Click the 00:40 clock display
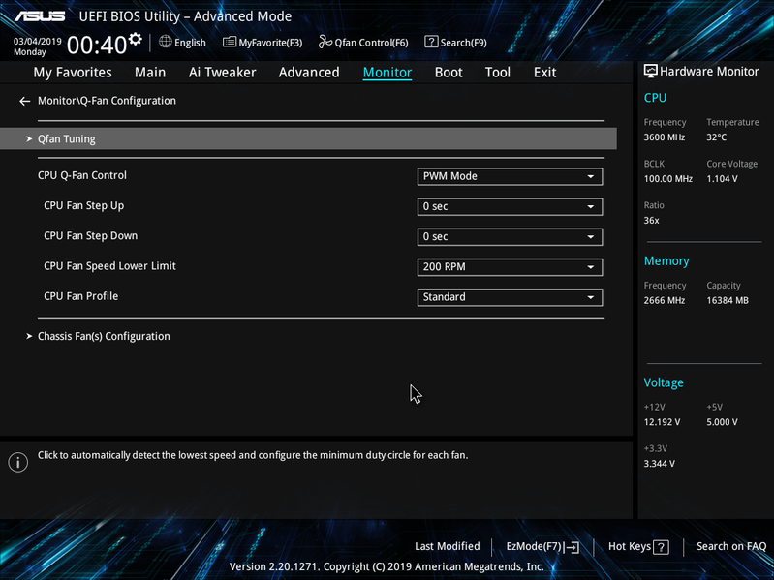Screen dimensions: 774x580 [x=97, y=45]
